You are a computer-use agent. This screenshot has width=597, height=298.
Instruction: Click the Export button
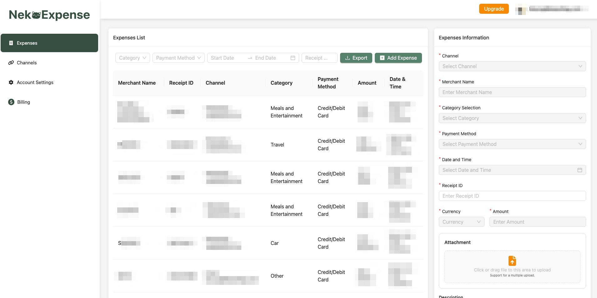356,58
